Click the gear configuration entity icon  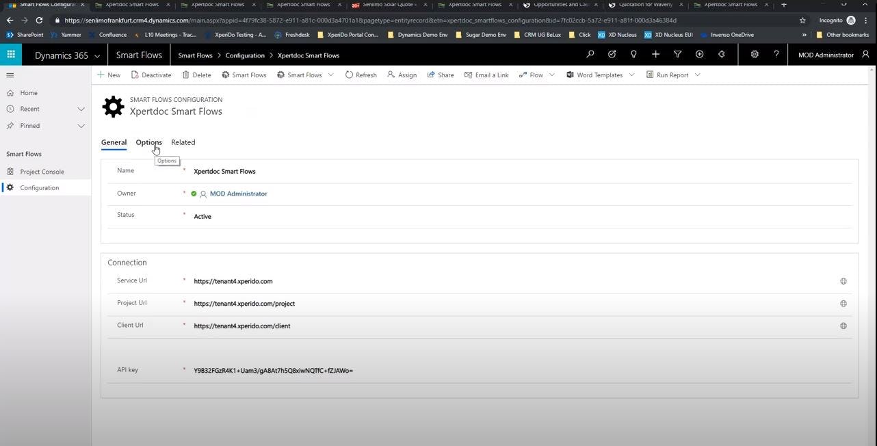point(113,106)
